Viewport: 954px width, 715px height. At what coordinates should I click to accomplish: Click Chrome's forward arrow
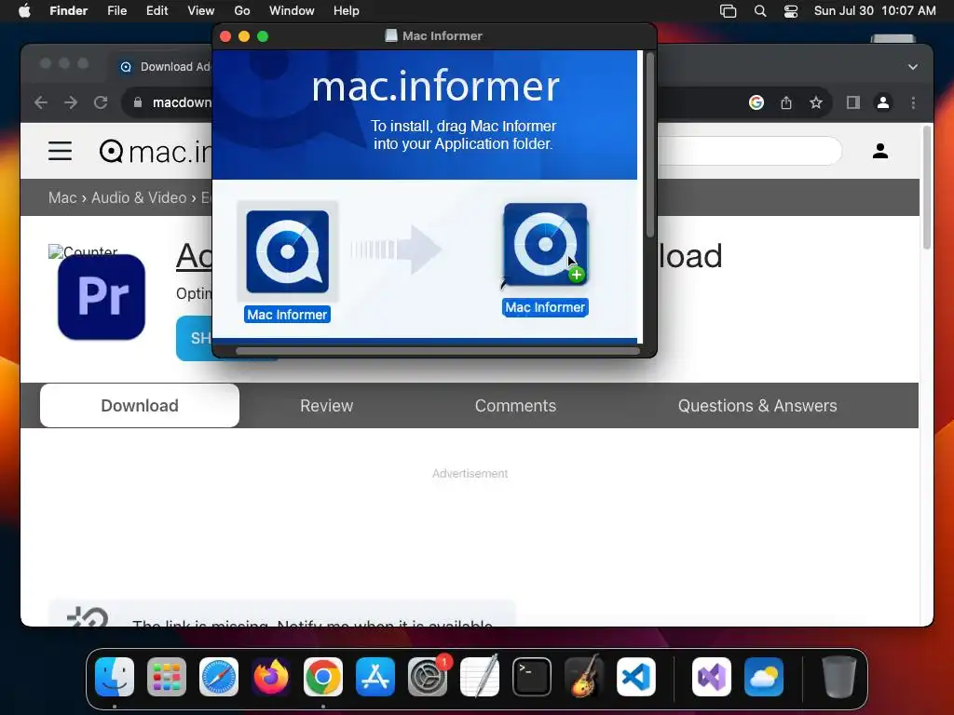click(x=71, y=102)
